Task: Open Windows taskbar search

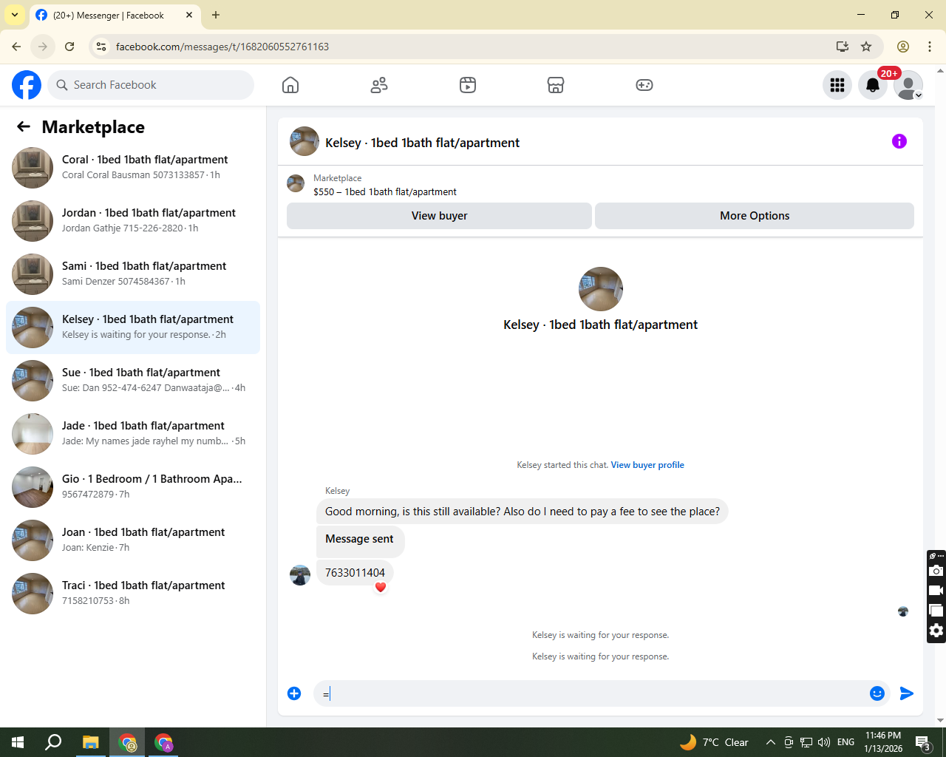Action: [x=53, y=742]
